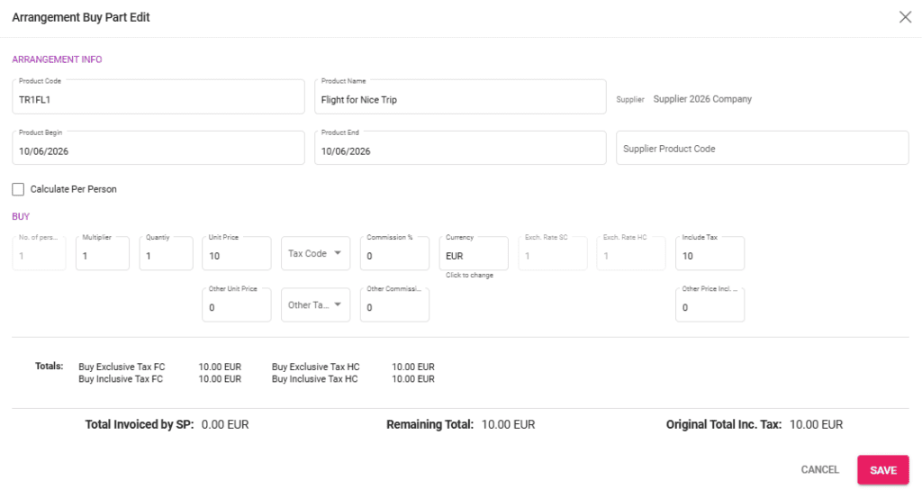Expand the Other Tax Code dropdown

tap(315, 305)
